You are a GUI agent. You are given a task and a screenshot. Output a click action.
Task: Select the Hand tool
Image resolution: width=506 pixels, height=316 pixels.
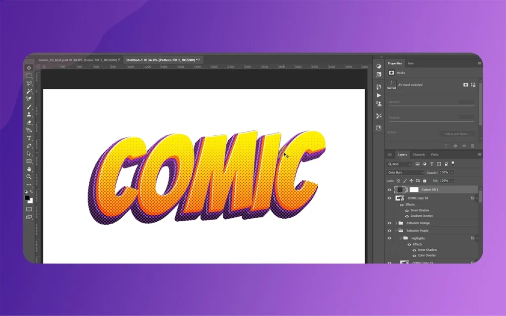pyautogui.click(x=29, y=169)
